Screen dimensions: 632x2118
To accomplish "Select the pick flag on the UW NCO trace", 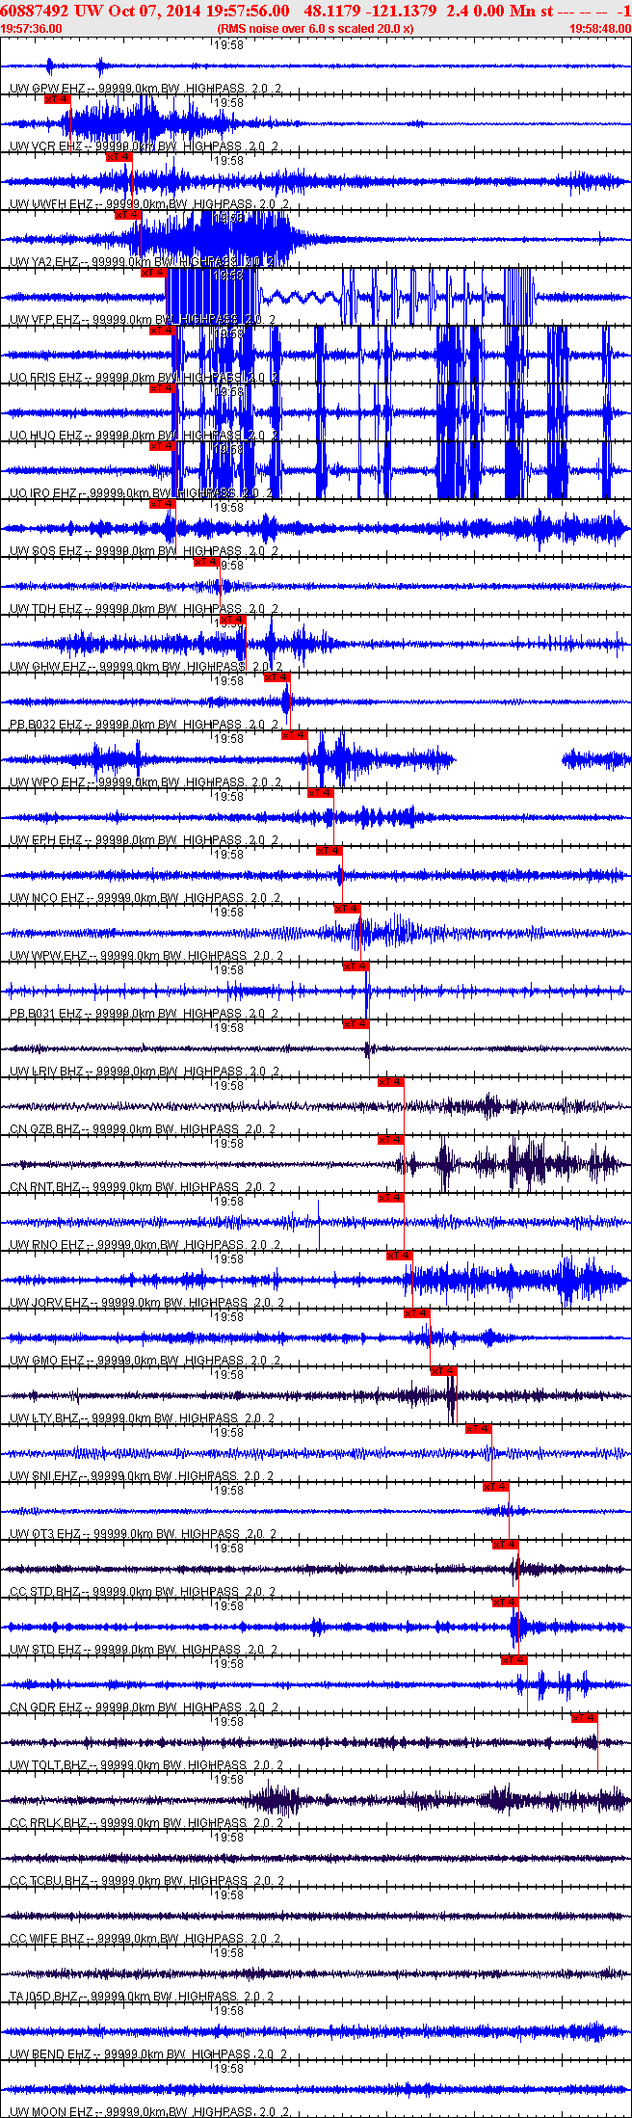I will (329, 851).
